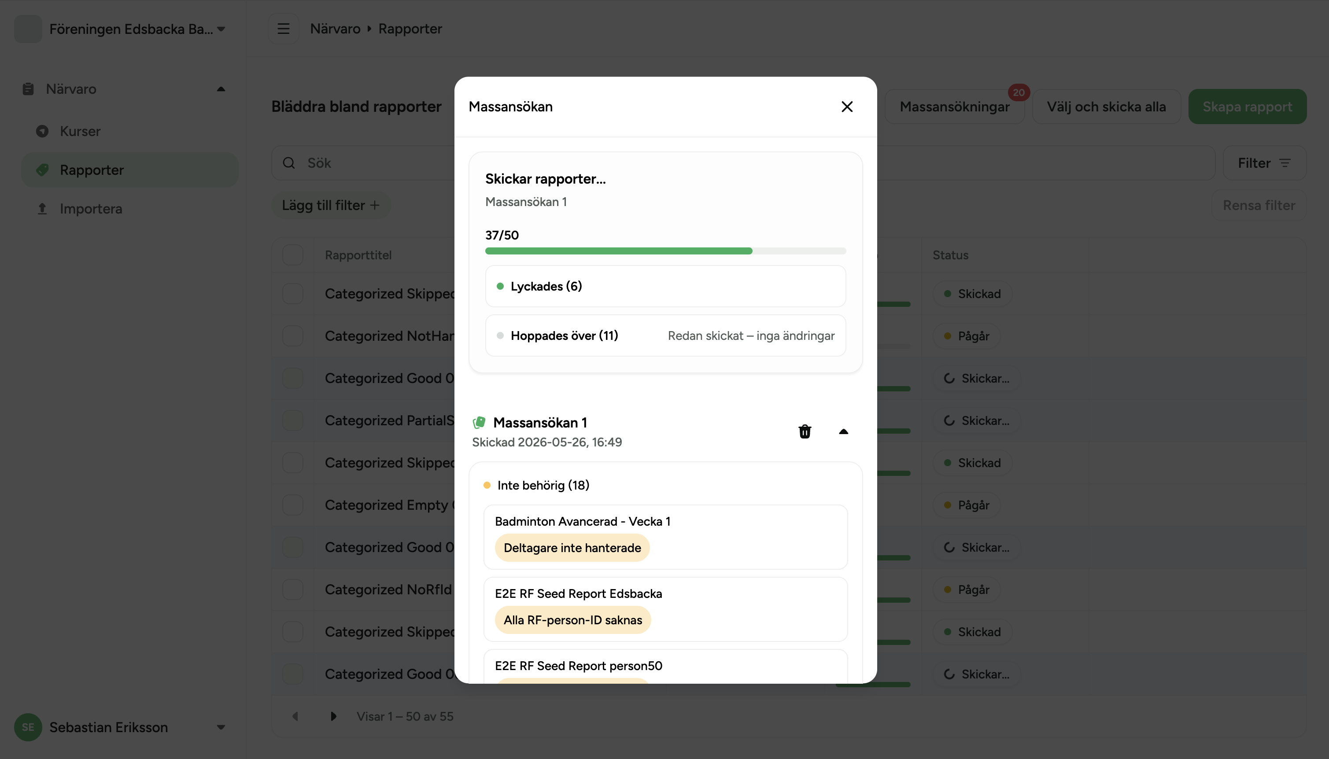
Task: Go to Närvaro breadcrumb
Action: click(x=335, y=29)
